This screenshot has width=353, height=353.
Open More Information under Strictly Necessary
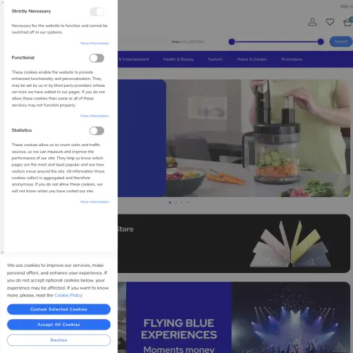point(94,43)
